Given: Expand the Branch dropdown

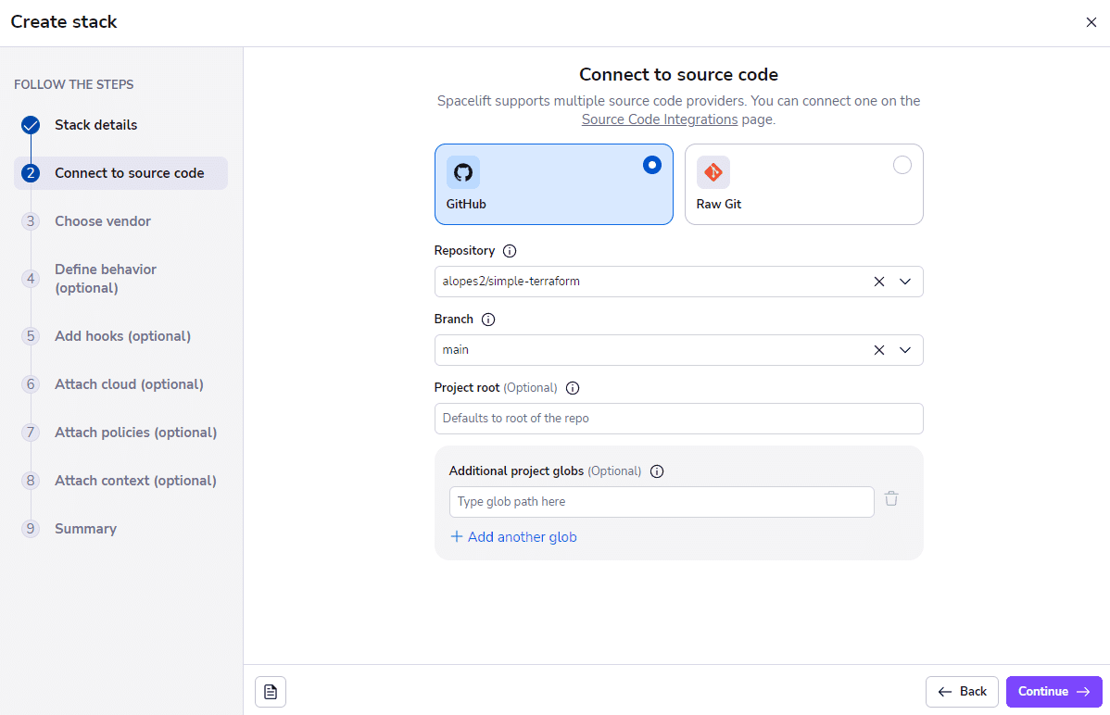Looking at the screenshot, I should point(905,350).
